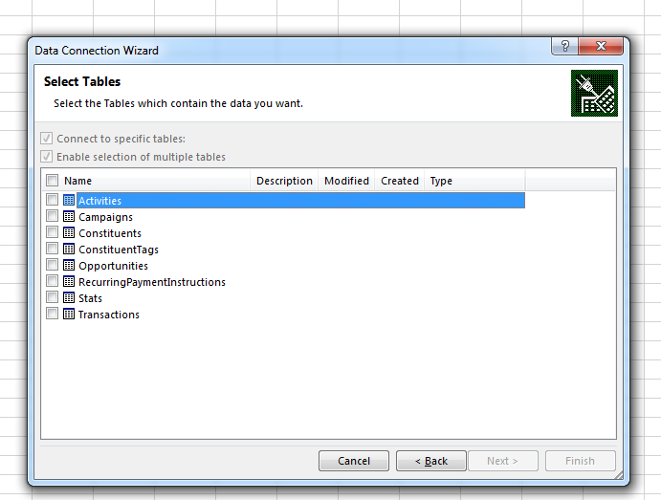Go back with the Back button
661x500 pixels.
pyautogui.click(x=431, y=461)
